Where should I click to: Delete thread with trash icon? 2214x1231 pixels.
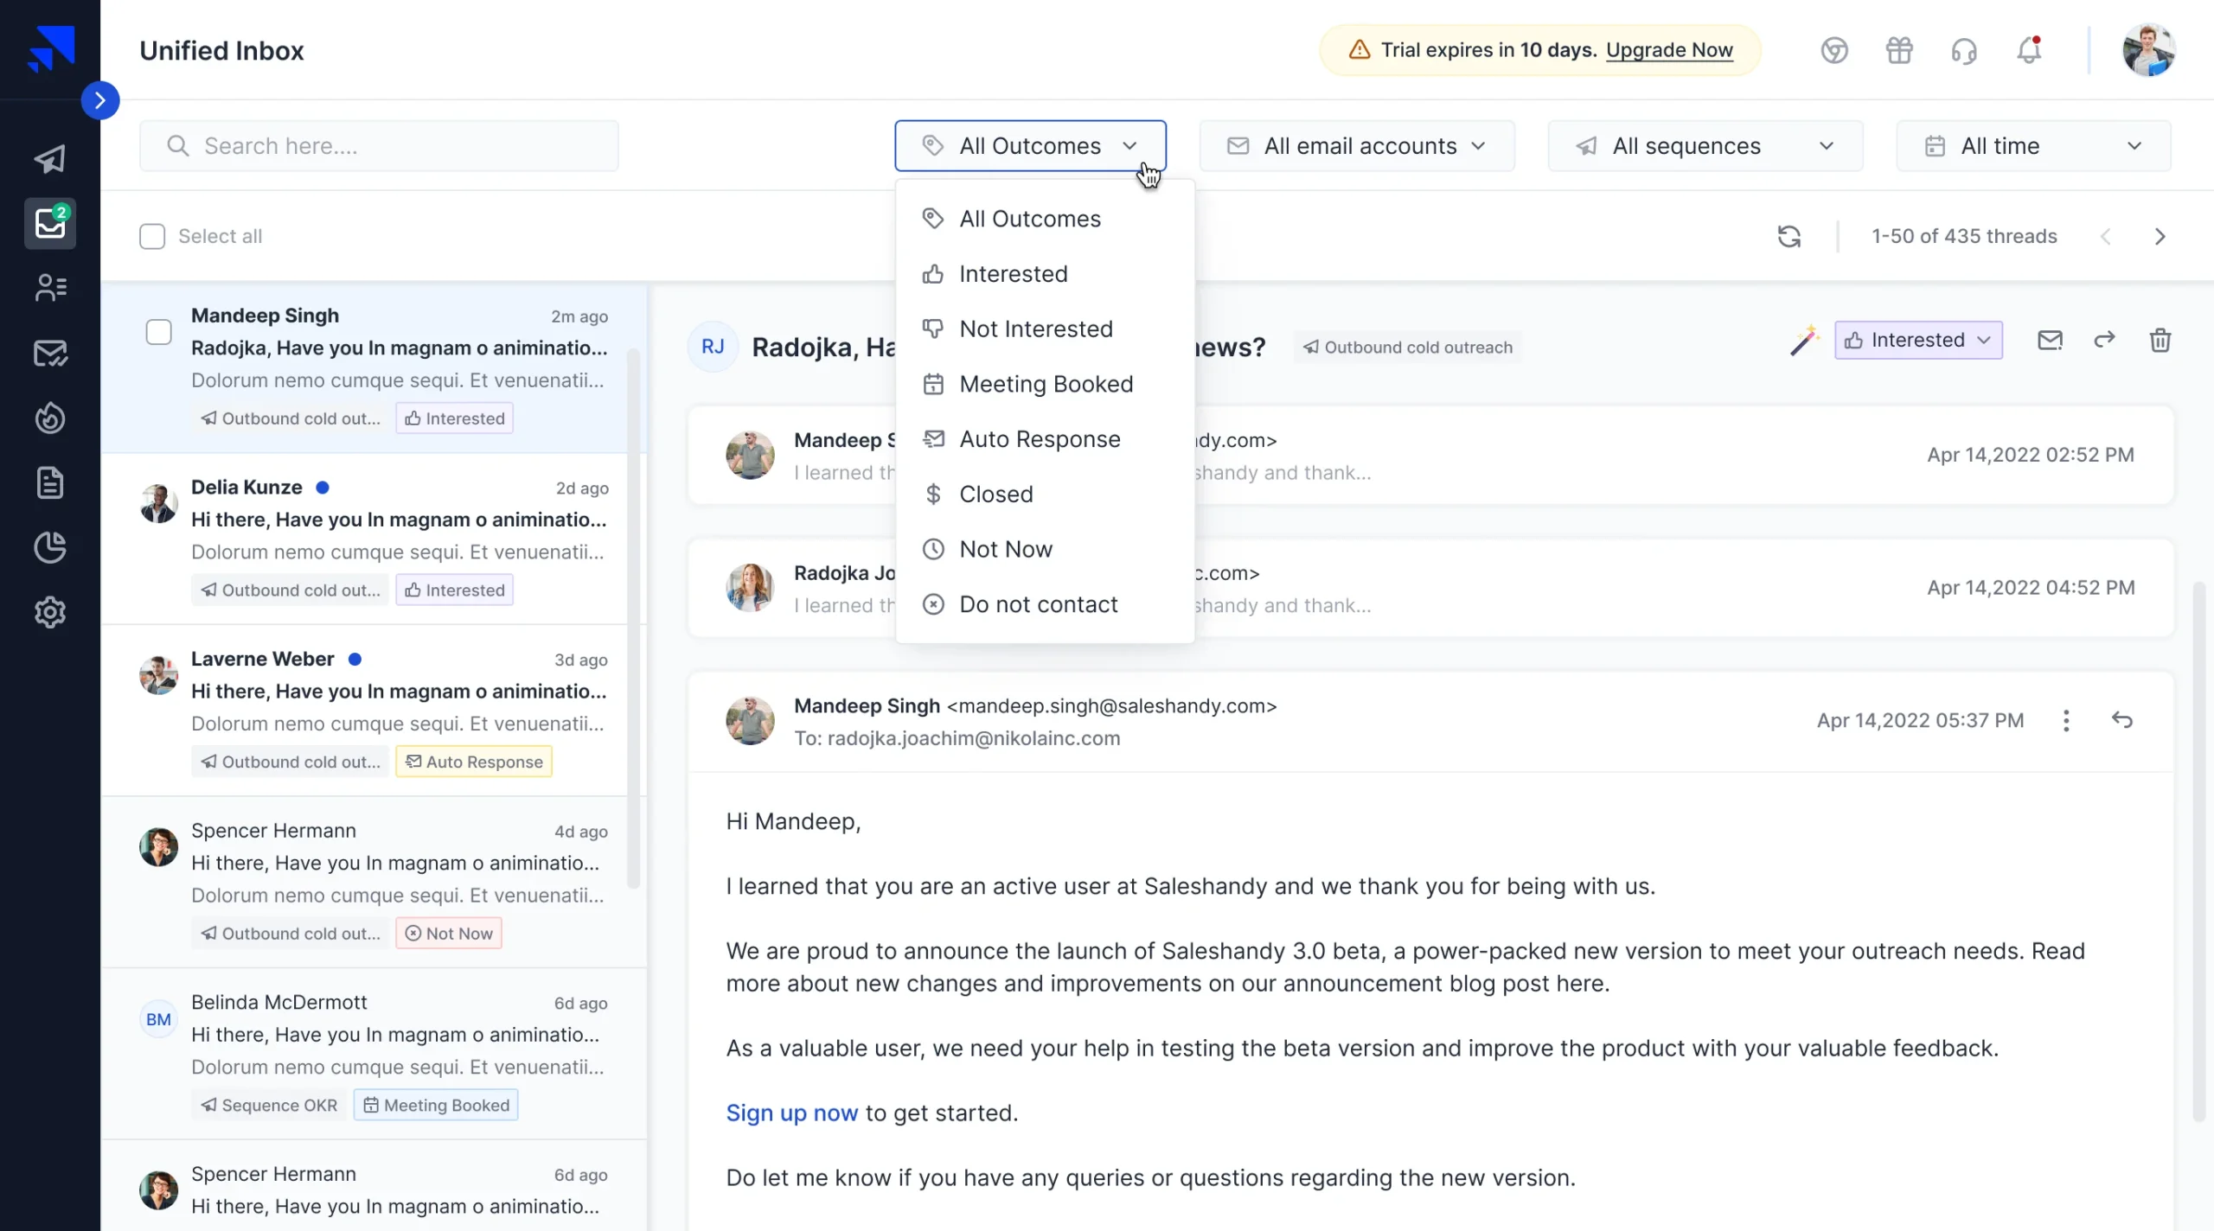point(2160,340)
